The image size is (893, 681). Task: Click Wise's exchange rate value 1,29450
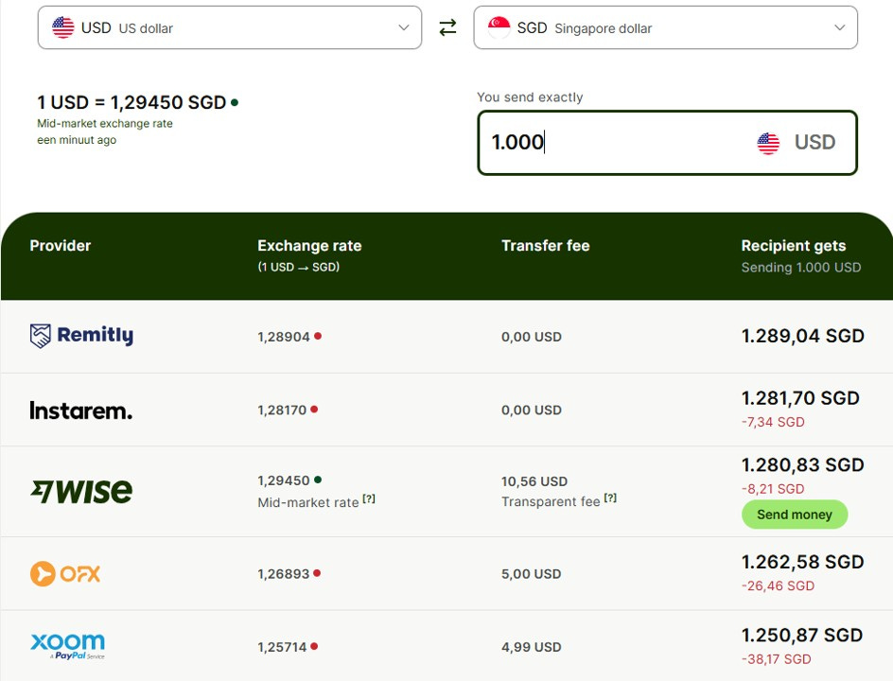pos(284,481)
